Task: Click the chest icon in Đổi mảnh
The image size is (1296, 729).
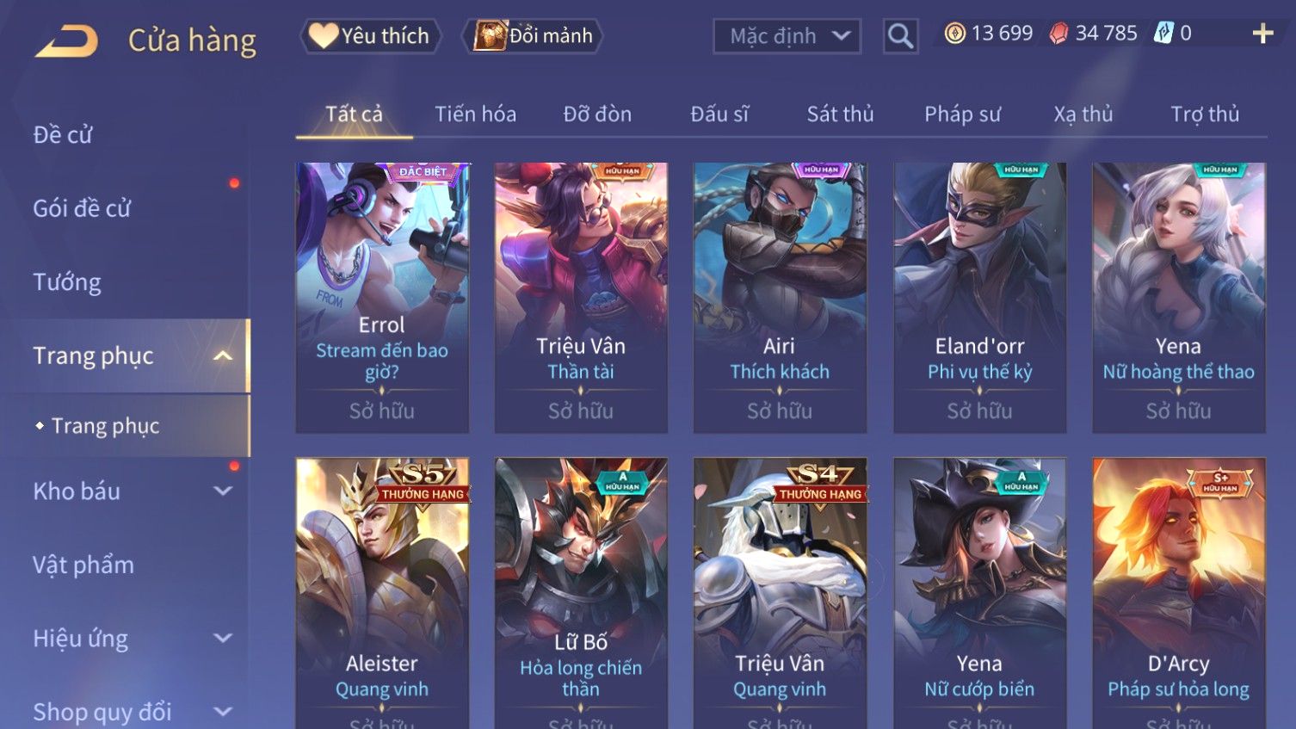Action: [491, 36]
